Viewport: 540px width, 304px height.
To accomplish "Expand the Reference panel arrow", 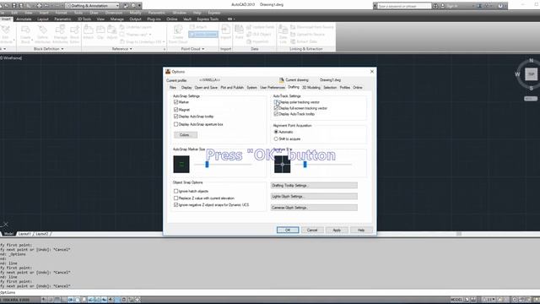I will click(x=131, y=49).
